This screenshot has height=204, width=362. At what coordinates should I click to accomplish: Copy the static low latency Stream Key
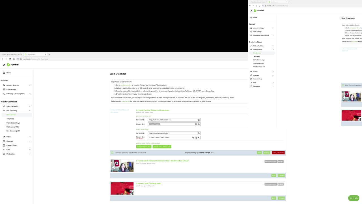coord(196,138)
